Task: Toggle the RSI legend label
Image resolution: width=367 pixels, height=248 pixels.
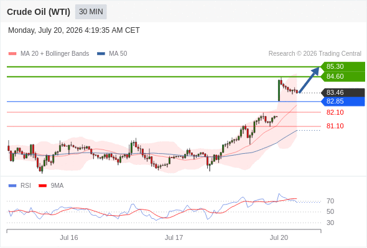Action: pyautogui.click(x=26, y=186)
